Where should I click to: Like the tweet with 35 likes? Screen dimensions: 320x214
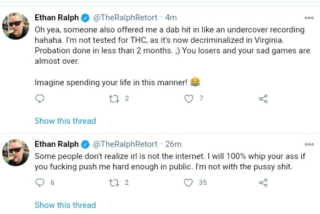pyautogui.click(x=189, y=183)
